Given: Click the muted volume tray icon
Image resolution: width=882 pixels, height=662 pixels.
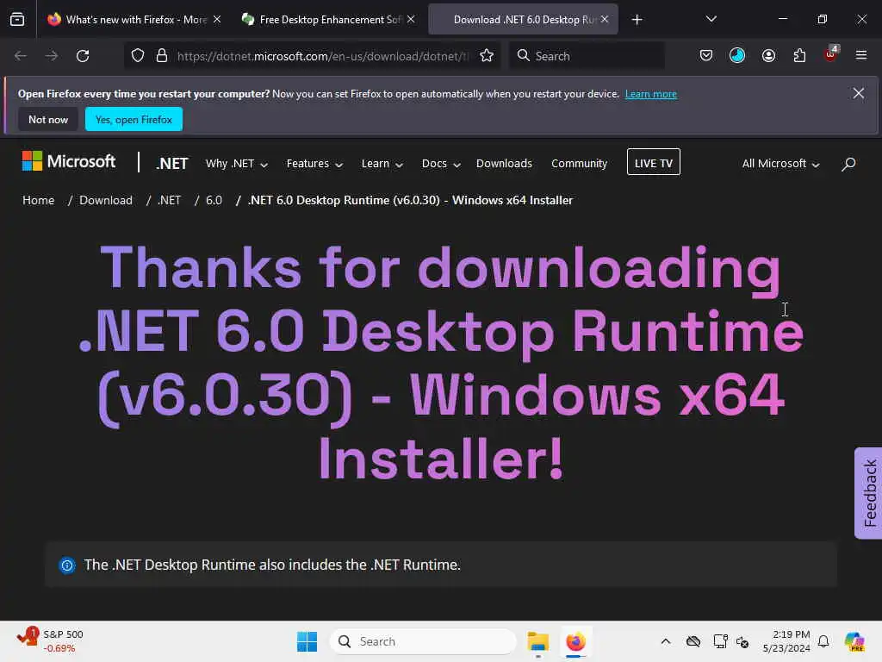Looking at the screenshot, I should click(x=742, y=642).
